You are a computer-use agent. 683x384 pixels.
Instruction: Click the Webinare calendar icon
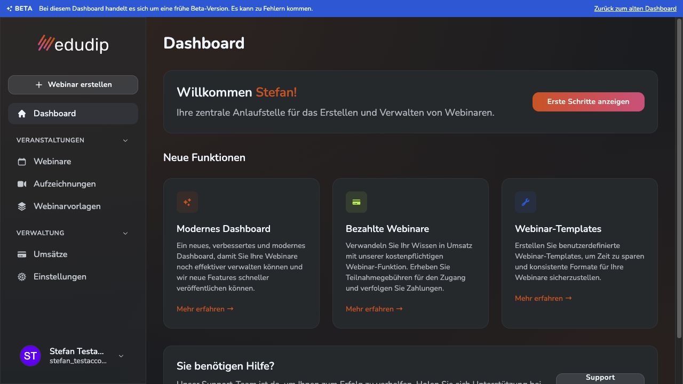click(22, 162)
